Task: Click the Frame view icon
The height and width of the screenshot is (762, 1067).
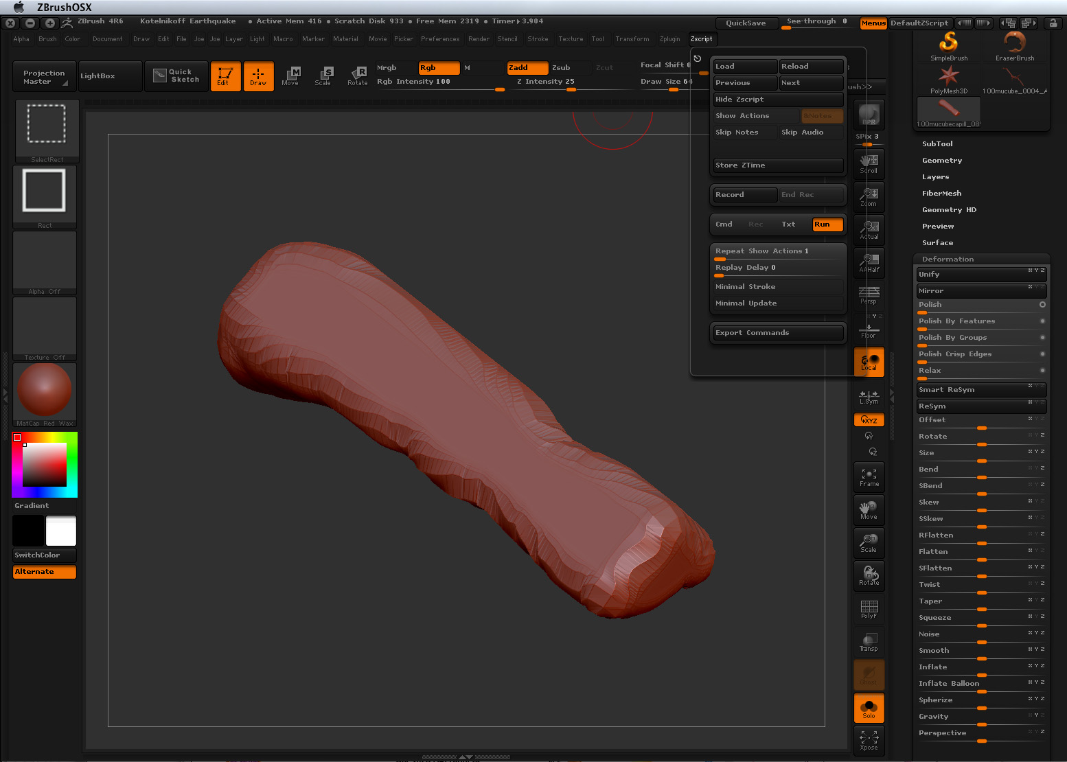Action: click(869, 478)
